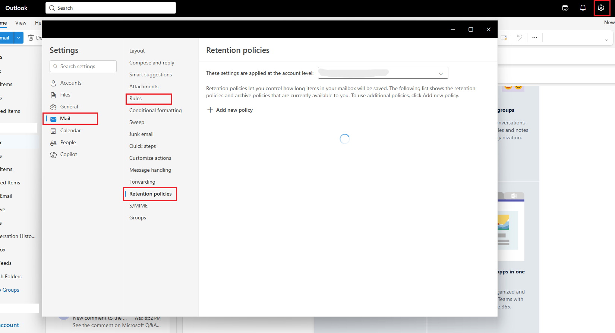This screenshot has height=333, width=615.
Task: Open Calendar settings category
Action: click(70, 130)
